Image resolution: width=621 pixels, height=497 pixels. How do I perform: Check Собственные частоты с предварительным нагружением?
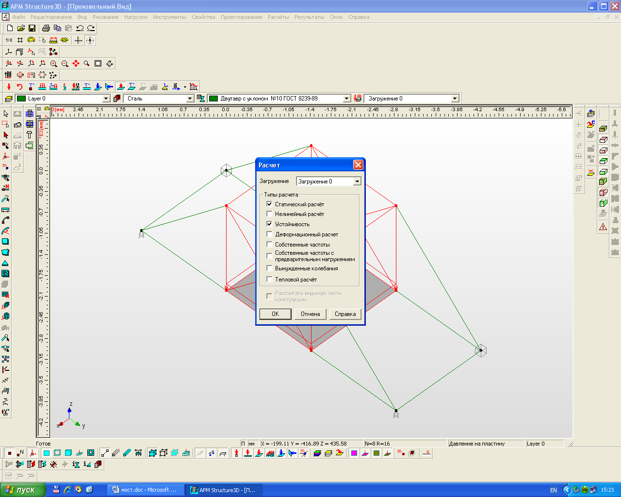click(x=269, y=256)
